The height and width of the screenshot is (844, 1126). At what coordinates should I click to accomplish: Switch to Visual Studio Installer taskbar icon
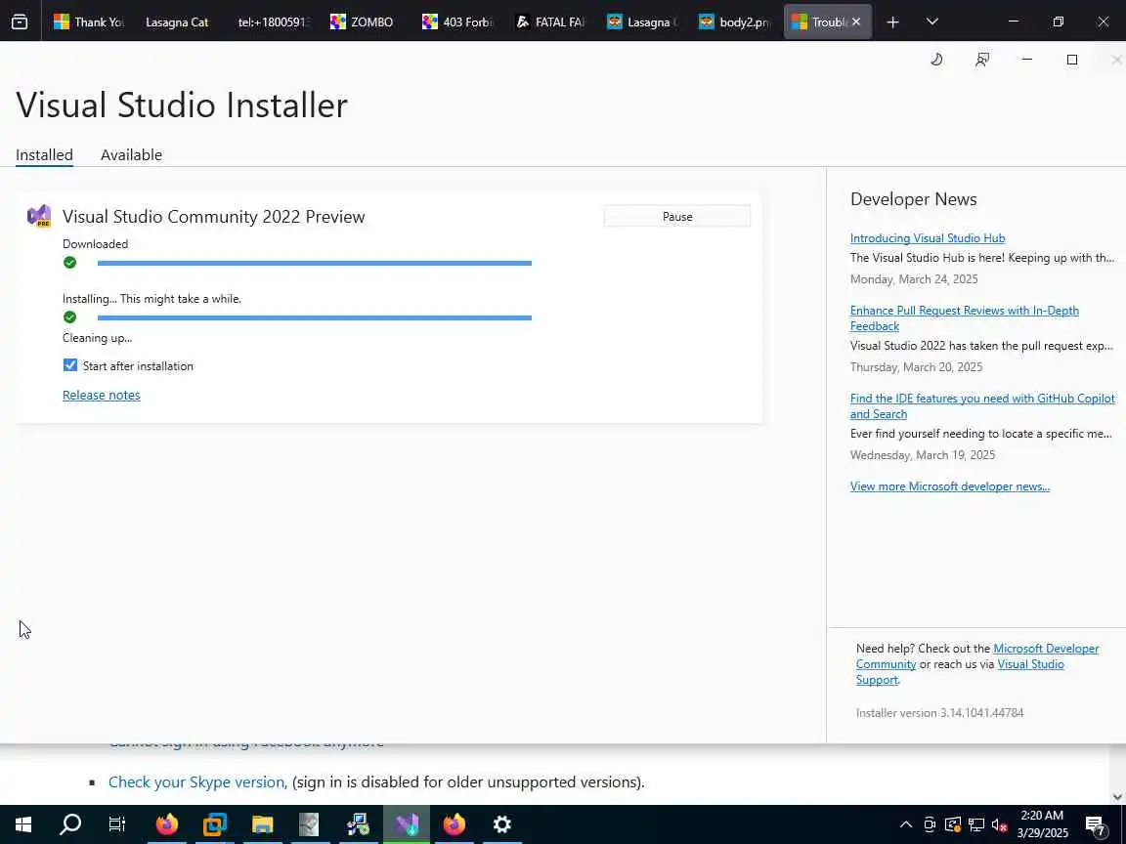pyautogui.click(x=407, y=824)
